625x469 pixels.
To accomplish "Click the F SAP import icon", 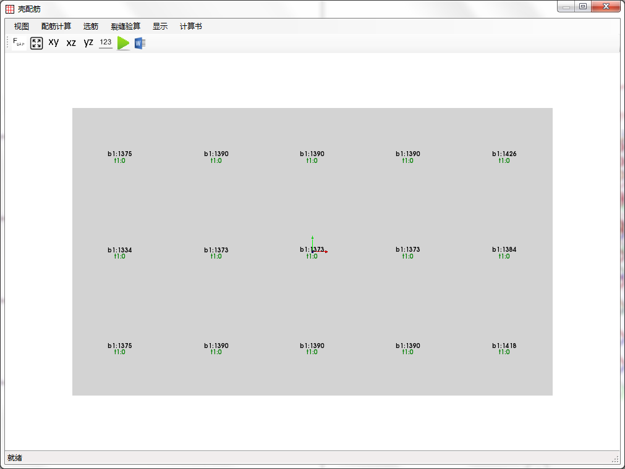I will coord(19,43).
